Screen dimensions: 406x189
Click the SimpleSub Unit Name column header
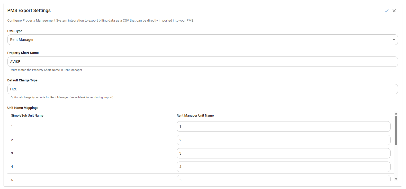tap(27, 116)
